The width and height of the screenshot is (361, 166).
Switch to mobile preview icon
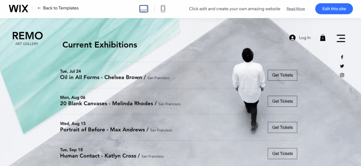pos(163,9)
